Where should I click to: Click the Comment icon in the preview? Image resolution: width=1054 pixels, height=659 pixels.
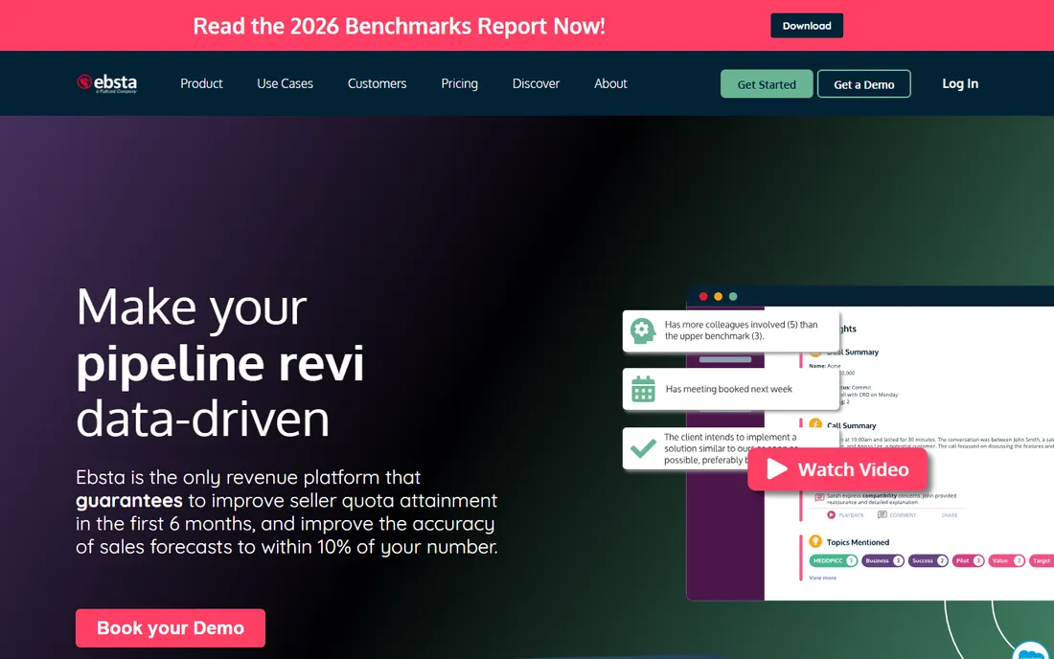click(x=882, y=514)
